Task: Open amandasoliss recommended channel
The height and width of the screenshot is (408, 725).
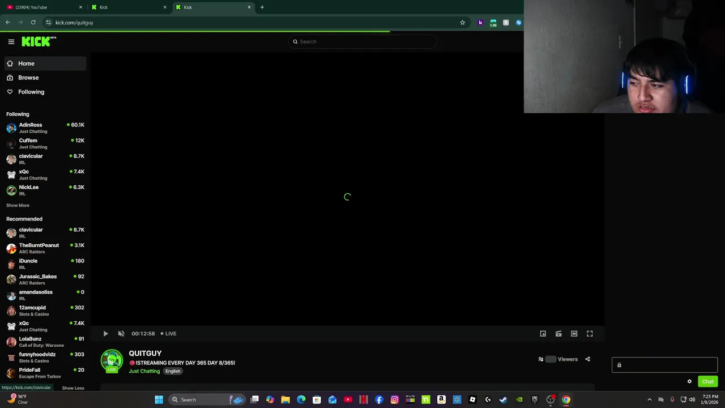Action: [45, 295]
